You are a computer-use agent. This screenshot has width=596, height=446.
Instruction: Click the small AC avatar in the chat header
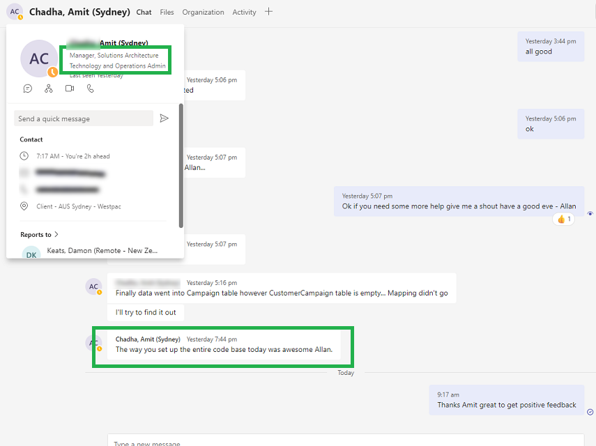(15, 12)
